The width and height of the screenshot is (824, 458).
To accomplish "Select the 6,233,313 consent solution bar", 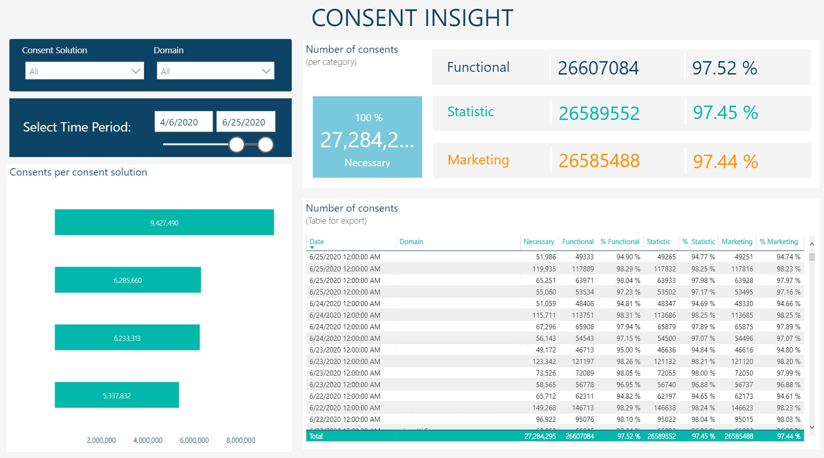I will (x=127, y=338).
